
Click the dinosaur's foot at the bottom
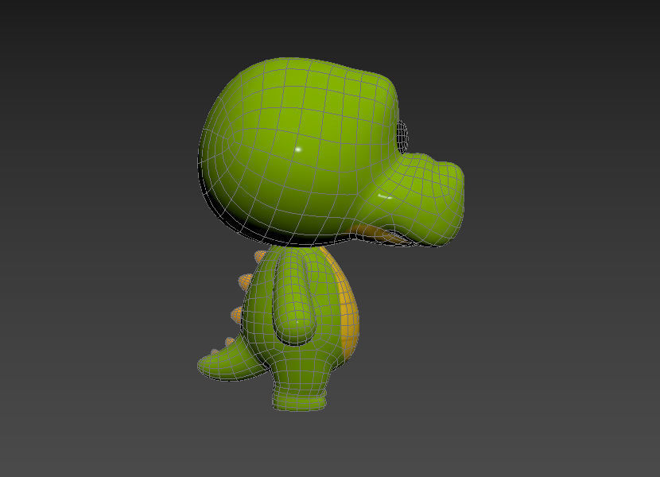(x=299, y=399)
